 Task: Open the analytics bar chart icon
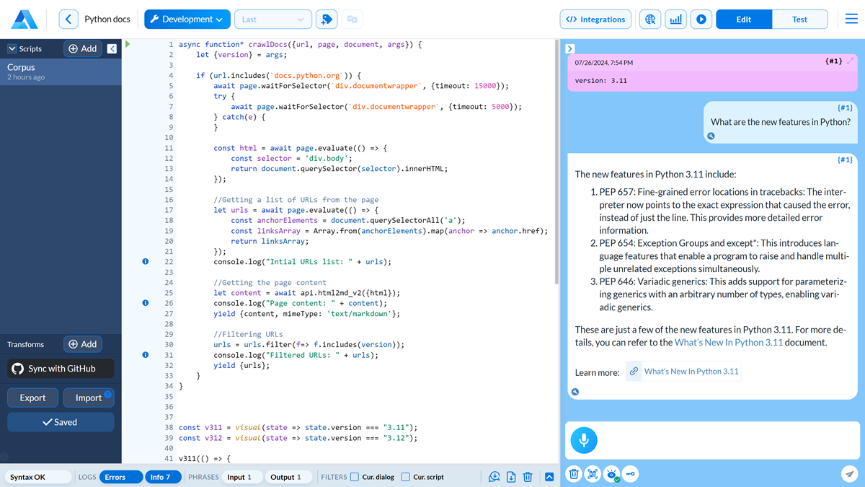[675, 19]
